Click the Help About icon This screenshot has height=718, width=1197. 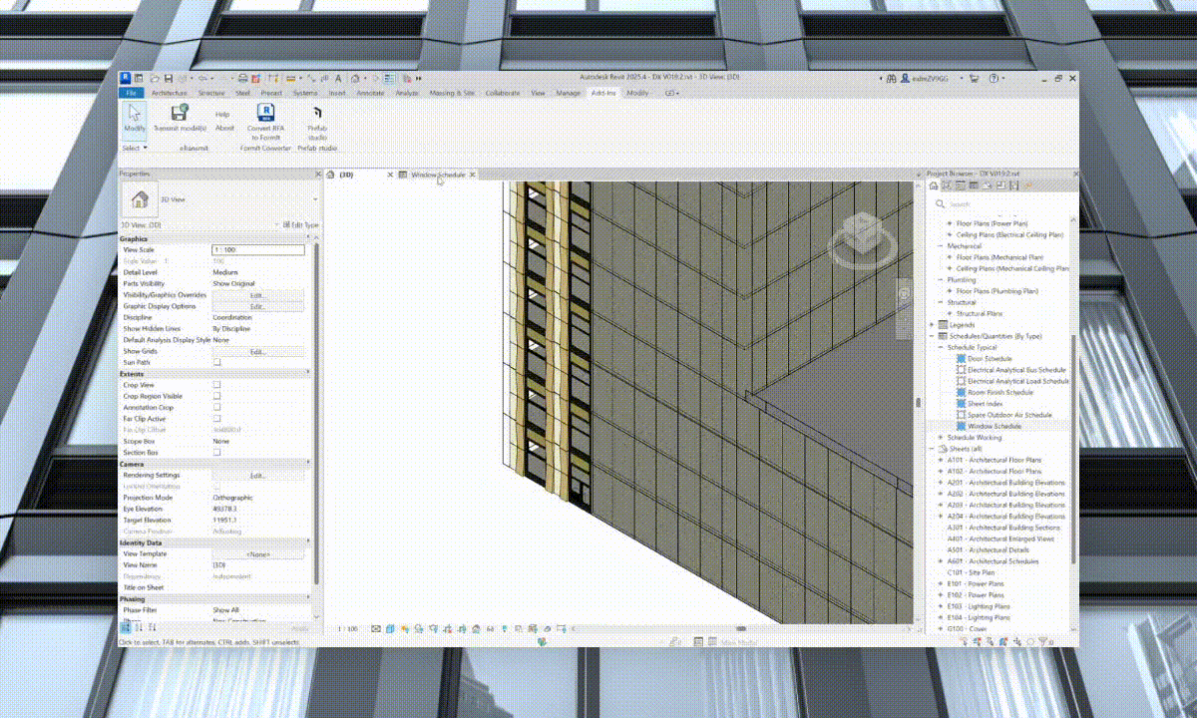pos(224,118)
